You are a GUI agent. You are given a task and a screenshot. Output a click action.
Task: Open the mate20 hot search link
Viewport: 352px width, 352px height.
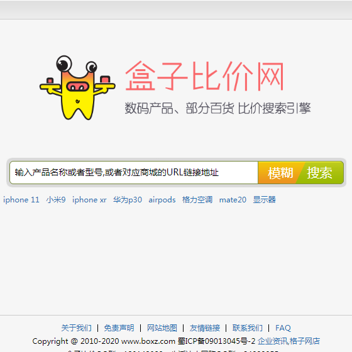233,200
